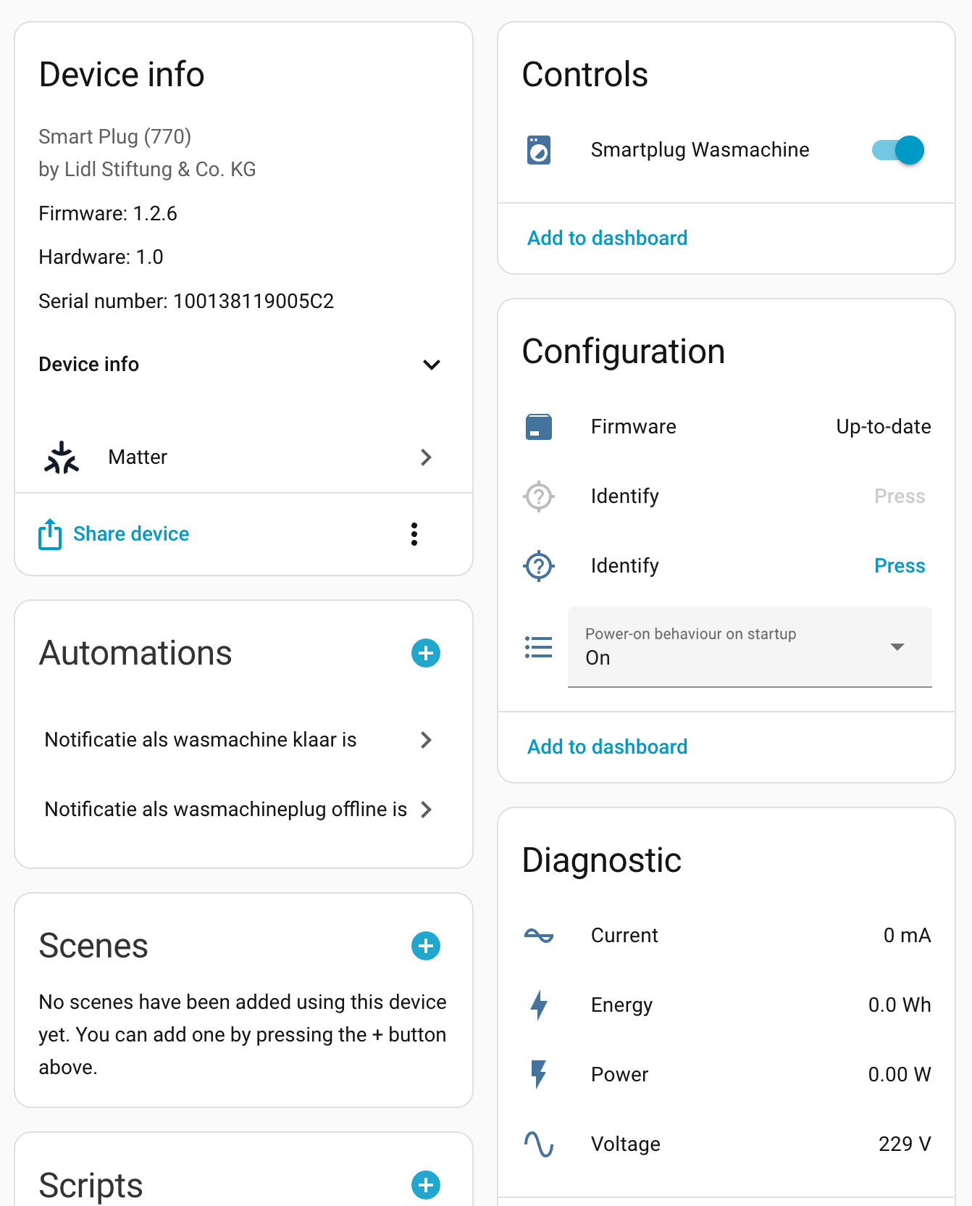972x1206 pixels.
Task: Open Power-on behaviour on startup dropdown
Action: (750, 646)
